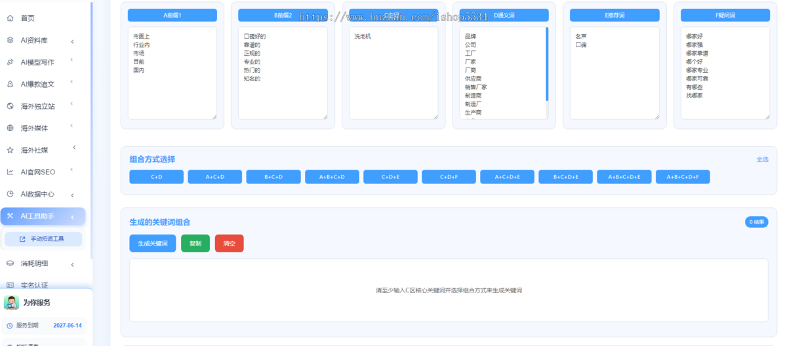787x346 pixels.
Task: Select the C+D+E combination mode
Action: pyautogui.click(x=390, y=177)
